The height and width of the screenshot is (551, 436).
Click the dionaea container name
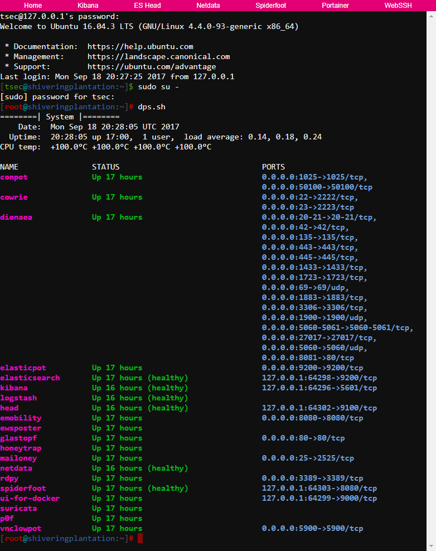pos(16,217)
